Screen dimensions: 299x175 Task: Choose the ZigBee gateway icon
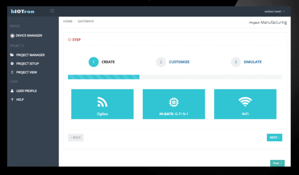pyautogui.click(x=102, y=102)
